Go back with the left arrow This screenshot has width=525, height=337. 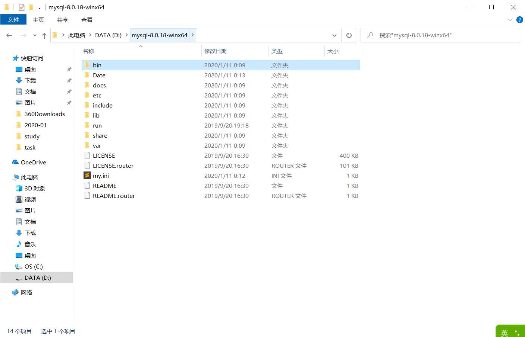[x=9, y=35]
